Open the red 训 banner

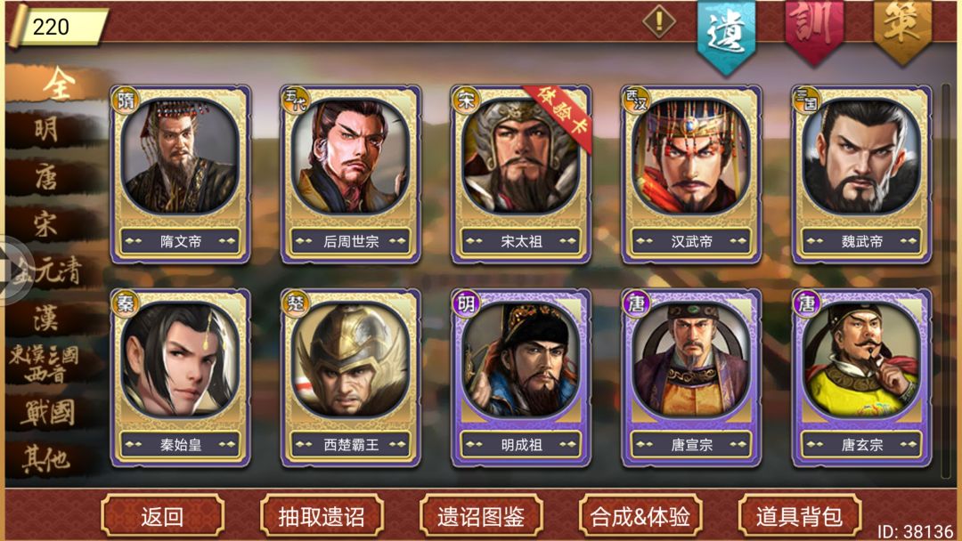click(814, 30)
